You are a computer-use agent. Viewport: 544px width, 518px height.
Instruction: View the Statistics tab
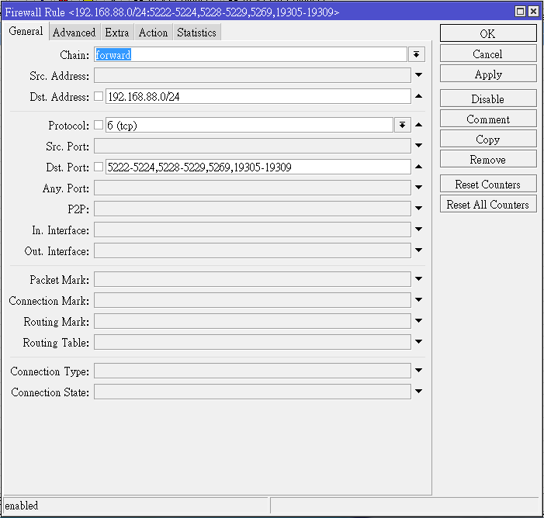(196, 33)
